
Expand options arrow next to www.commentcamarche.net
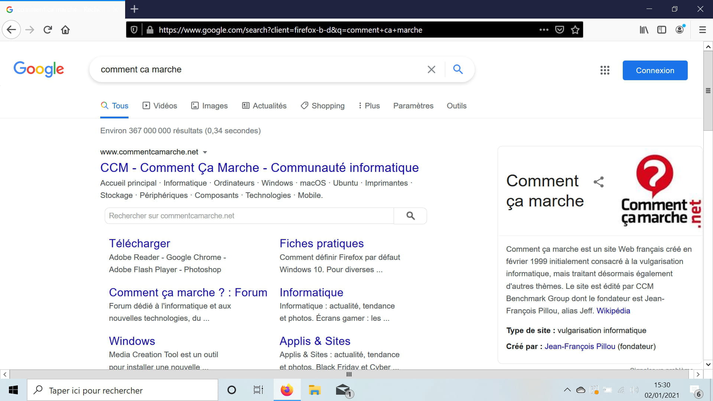(x=205, y=152)
